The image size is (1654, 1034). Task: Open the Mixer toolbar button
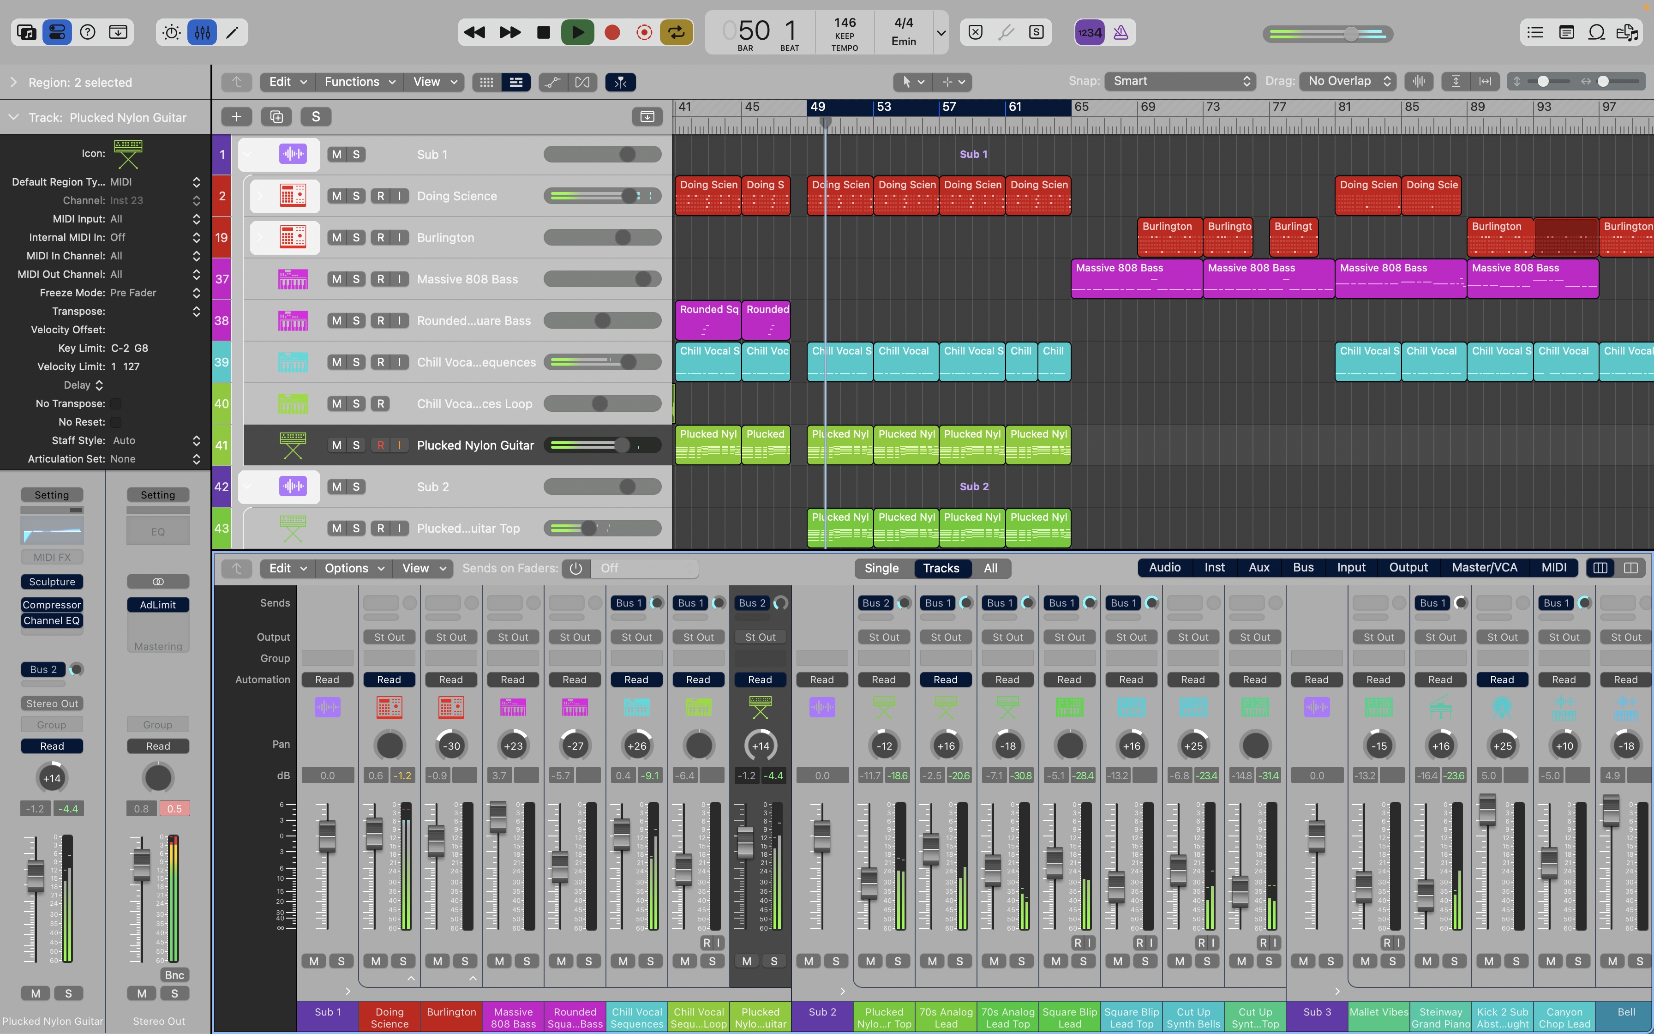pos(202,32)
